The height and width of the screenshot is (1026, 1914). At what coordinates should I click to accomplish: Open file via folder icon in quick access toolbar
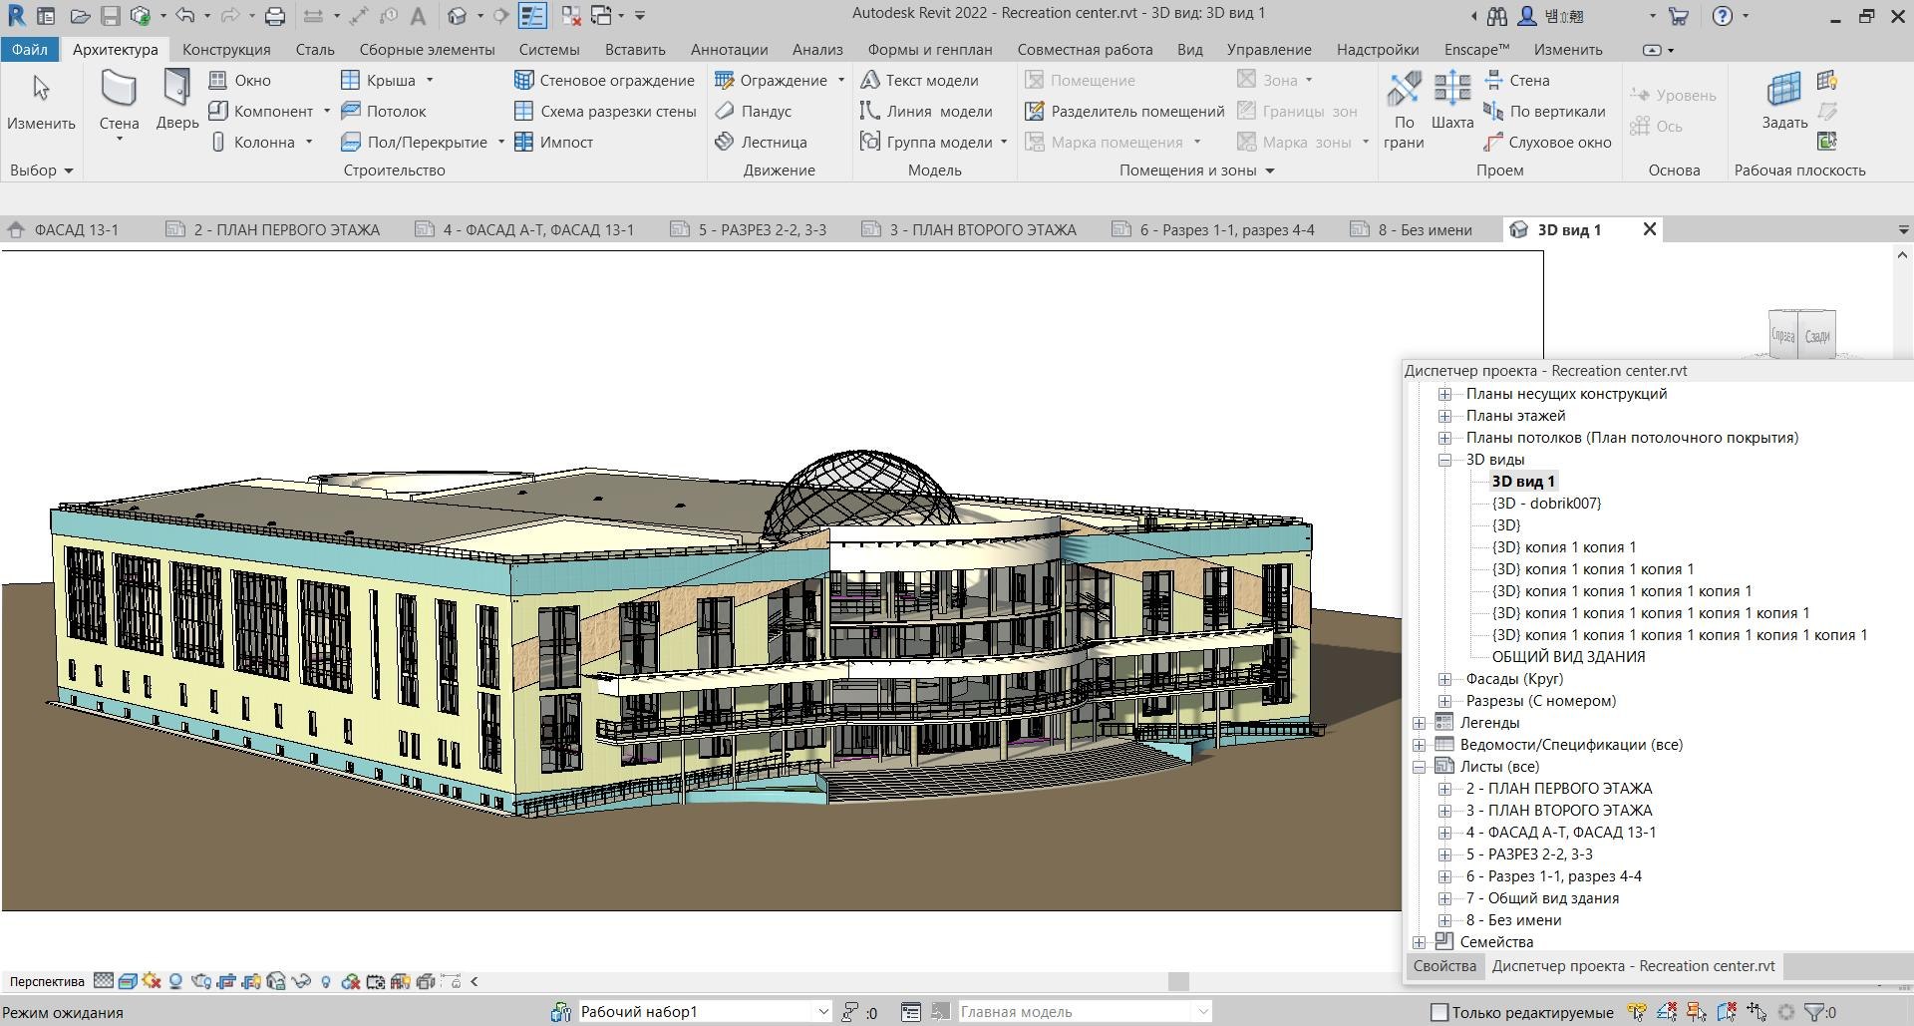click(x=80, y=16)
